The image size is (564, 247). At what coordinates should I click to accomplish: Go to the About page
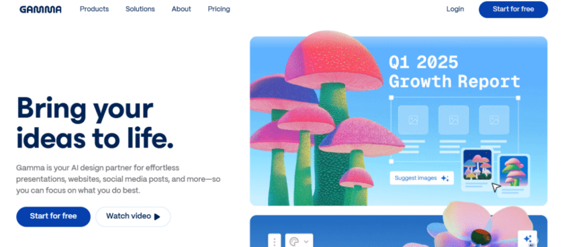(x=181, y=9)
